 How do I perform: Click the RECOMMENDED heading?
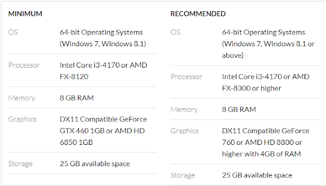(x=198, y=14)
